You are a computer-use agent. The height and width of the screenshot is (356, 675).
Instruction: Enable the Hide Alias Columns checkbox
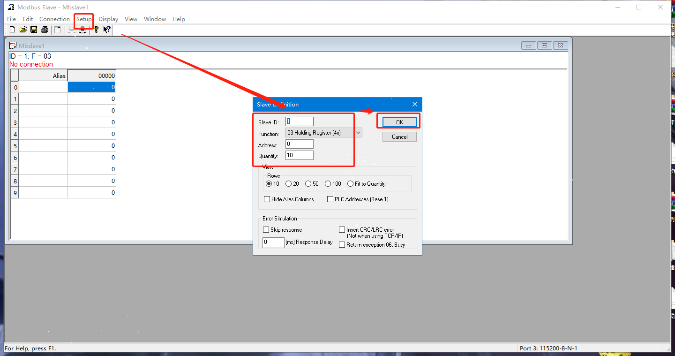[267, 199]
